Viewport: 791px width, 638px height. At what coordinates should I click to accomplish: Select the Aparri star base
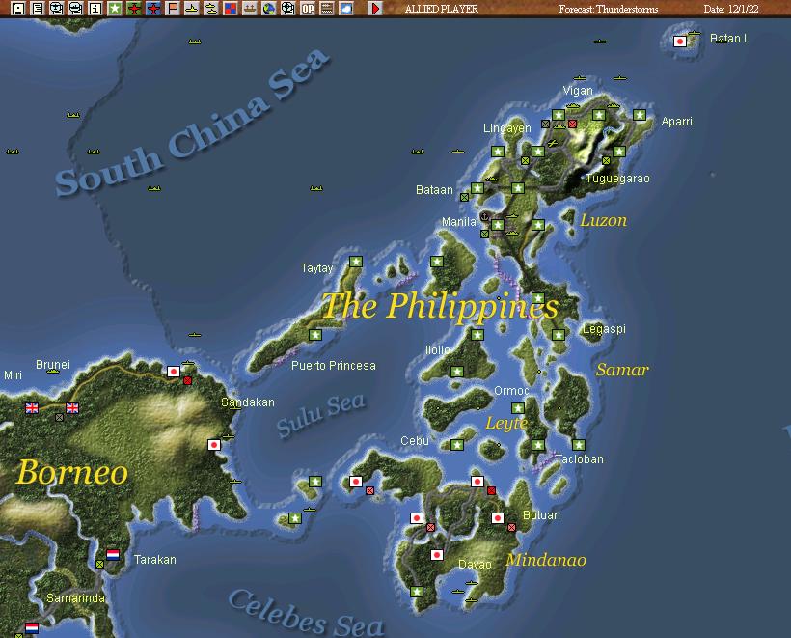tap(640, 115)
